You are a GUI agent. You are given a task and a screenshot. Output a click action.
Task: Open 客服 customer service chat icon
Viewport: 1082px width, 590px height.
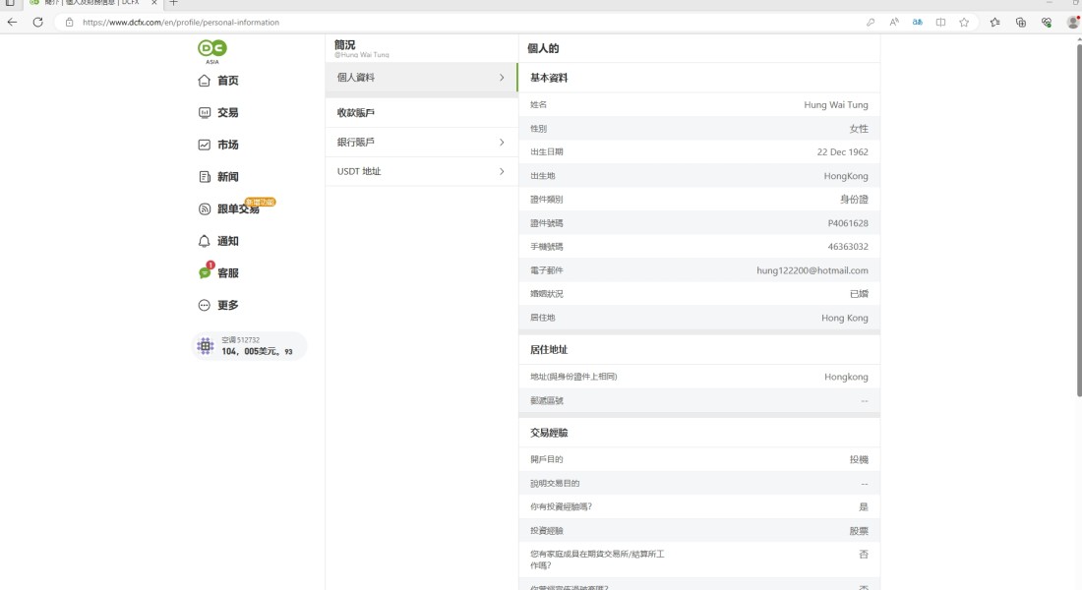click(205, 273)
